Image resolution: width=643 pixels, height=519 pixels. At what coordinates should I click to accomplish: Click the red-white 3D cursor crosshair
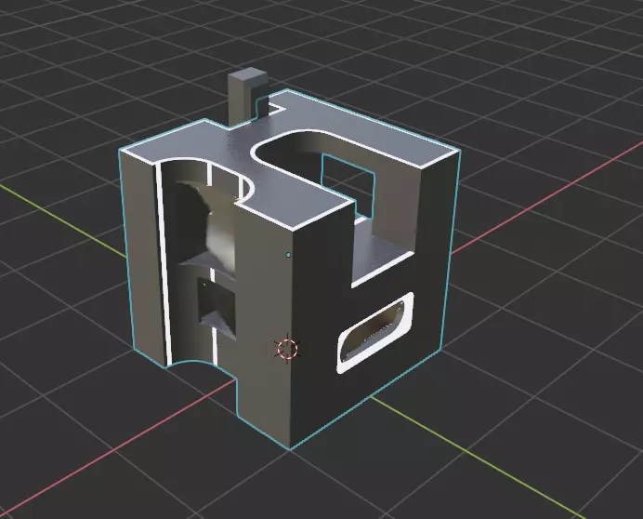click(x=287, y=349)
